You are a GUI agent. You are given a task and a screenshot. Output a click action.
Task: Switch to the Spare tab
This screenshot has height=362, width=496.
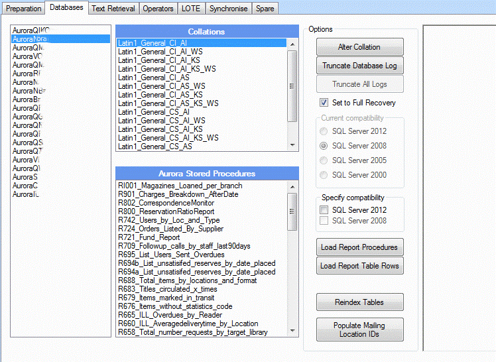click(x=265, y=9)
